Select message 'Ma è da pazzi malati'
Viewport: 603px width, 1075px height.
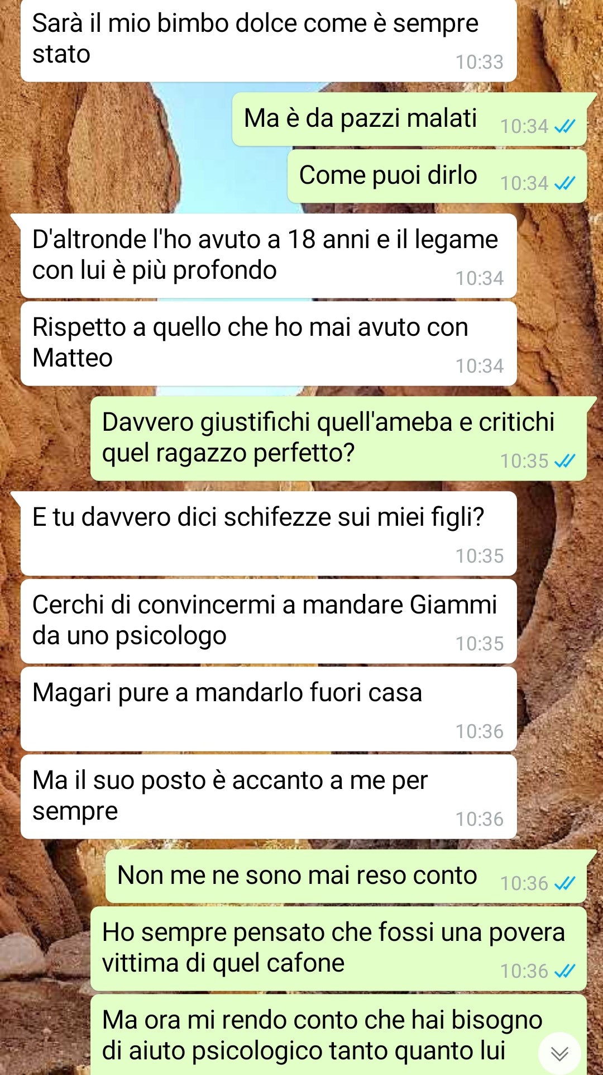[x=409, y=120]
